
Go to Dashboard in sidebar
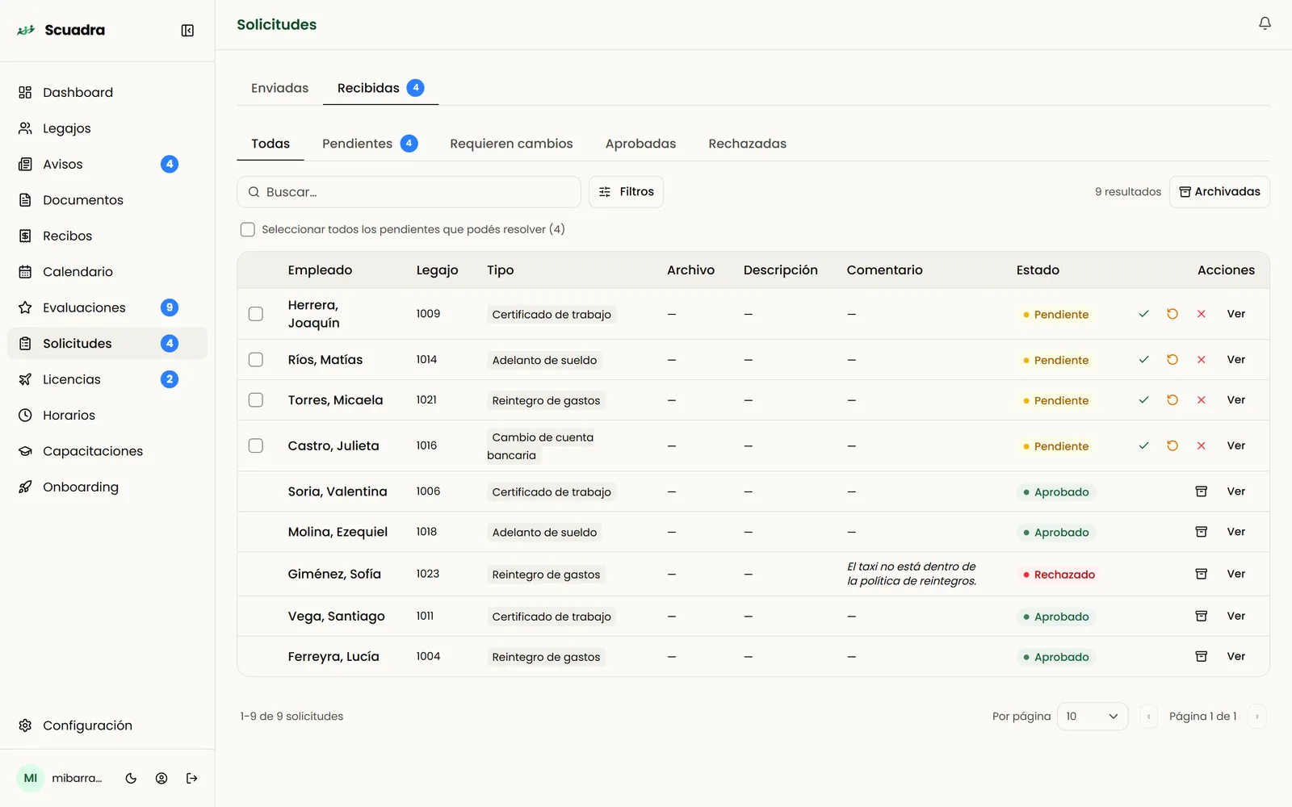pyautogui.click(x=107, y=92)
